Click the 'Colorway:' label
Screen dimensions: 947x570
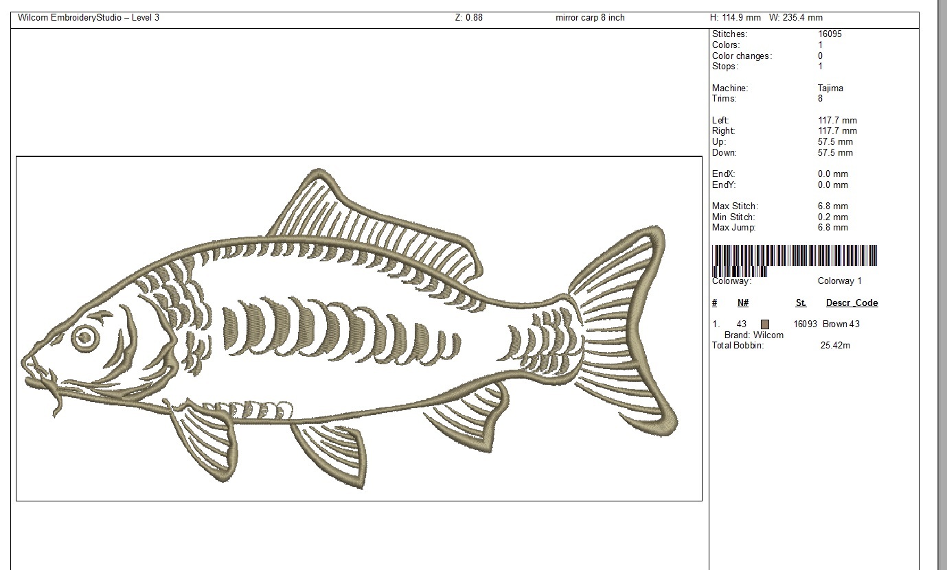coord(732,281)
